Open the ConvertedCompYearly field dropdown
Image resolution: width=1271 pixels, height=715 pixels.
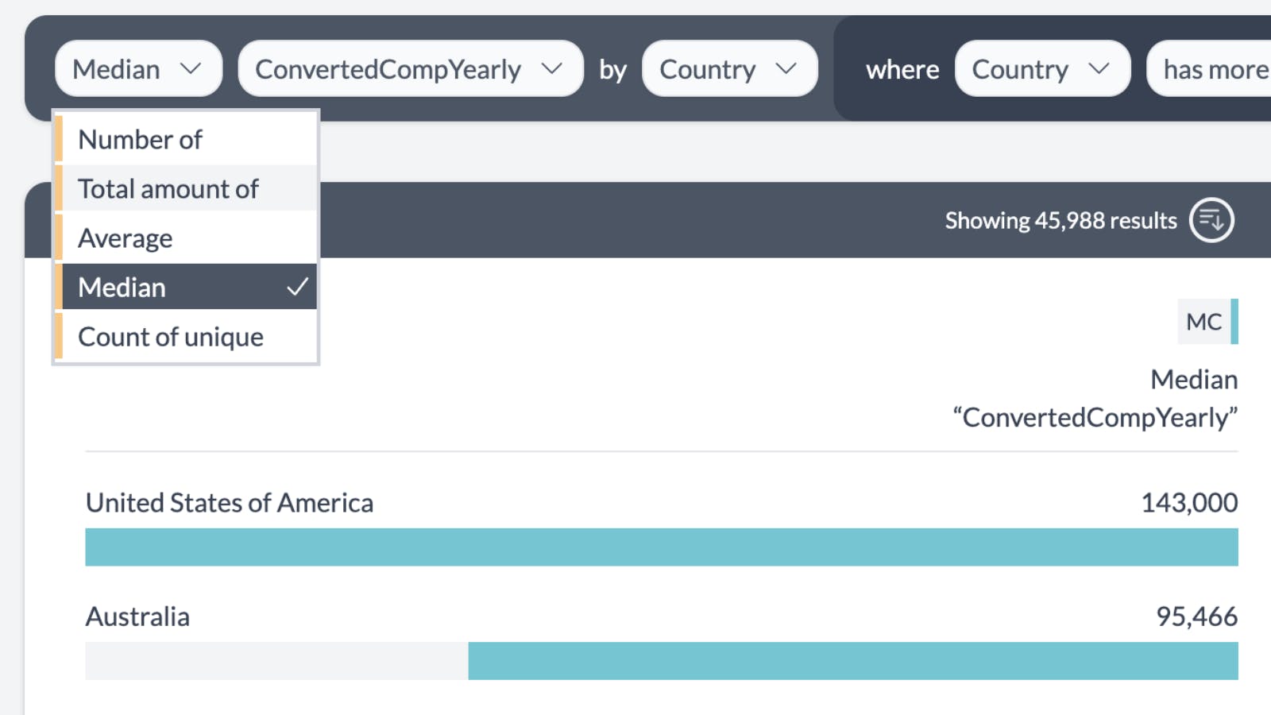(410, 69)
